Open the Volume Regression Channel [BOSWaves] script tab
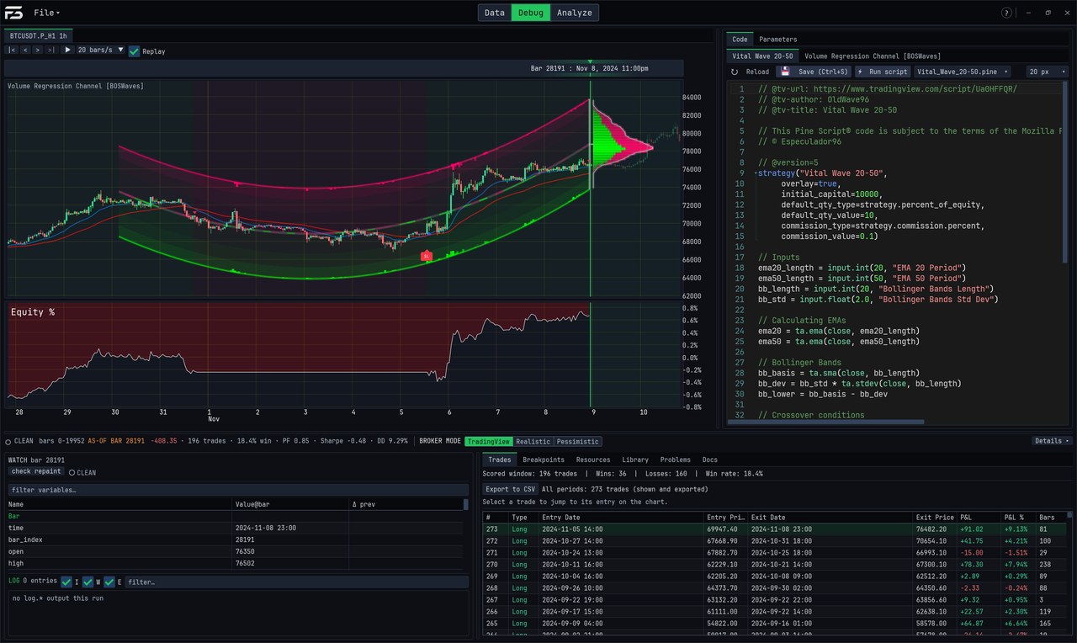This screenshot has height=643, width=1077. click(873, 56)
